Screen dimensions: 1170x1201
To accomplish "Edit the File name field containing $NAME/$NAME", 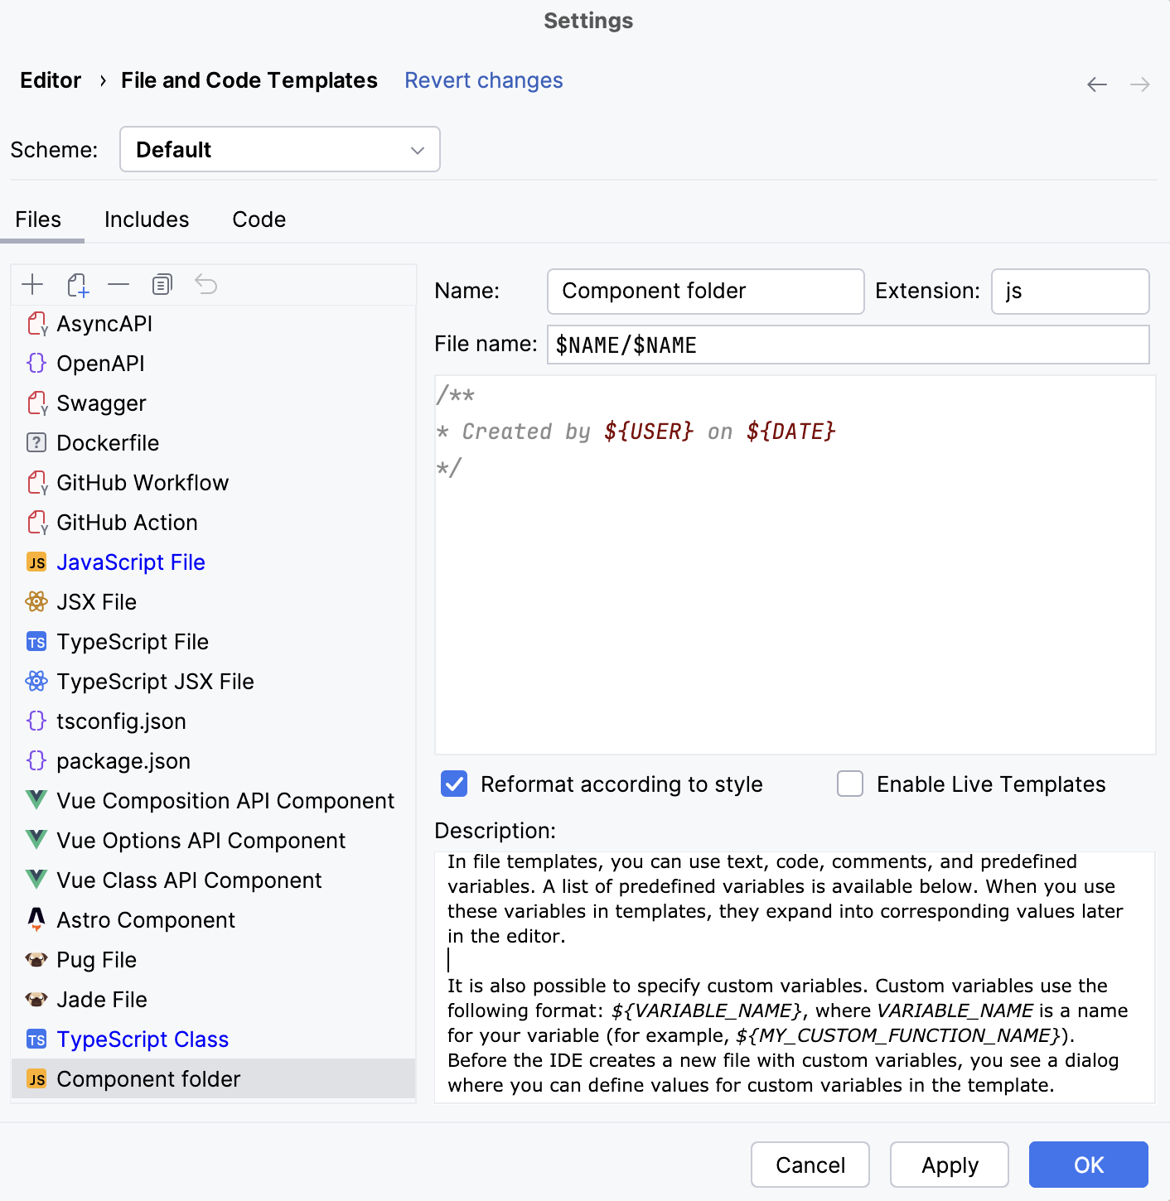I will tap(848, 345).
